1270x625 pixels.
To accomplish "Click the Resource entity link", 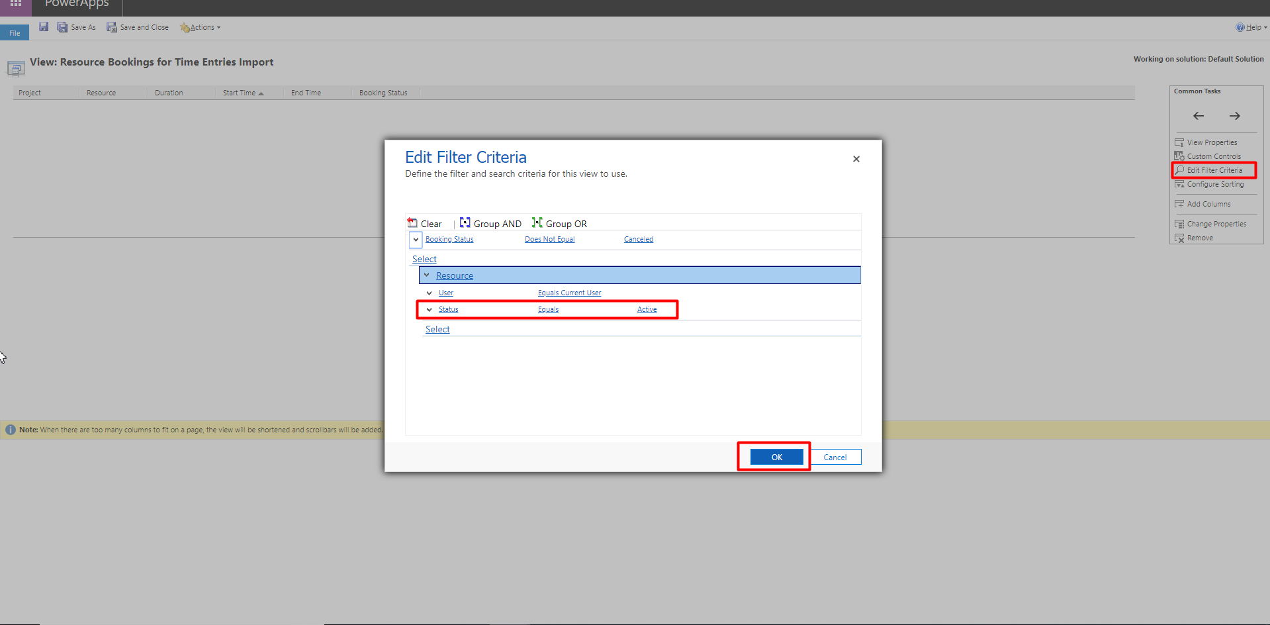I will (x=455, y=275).
